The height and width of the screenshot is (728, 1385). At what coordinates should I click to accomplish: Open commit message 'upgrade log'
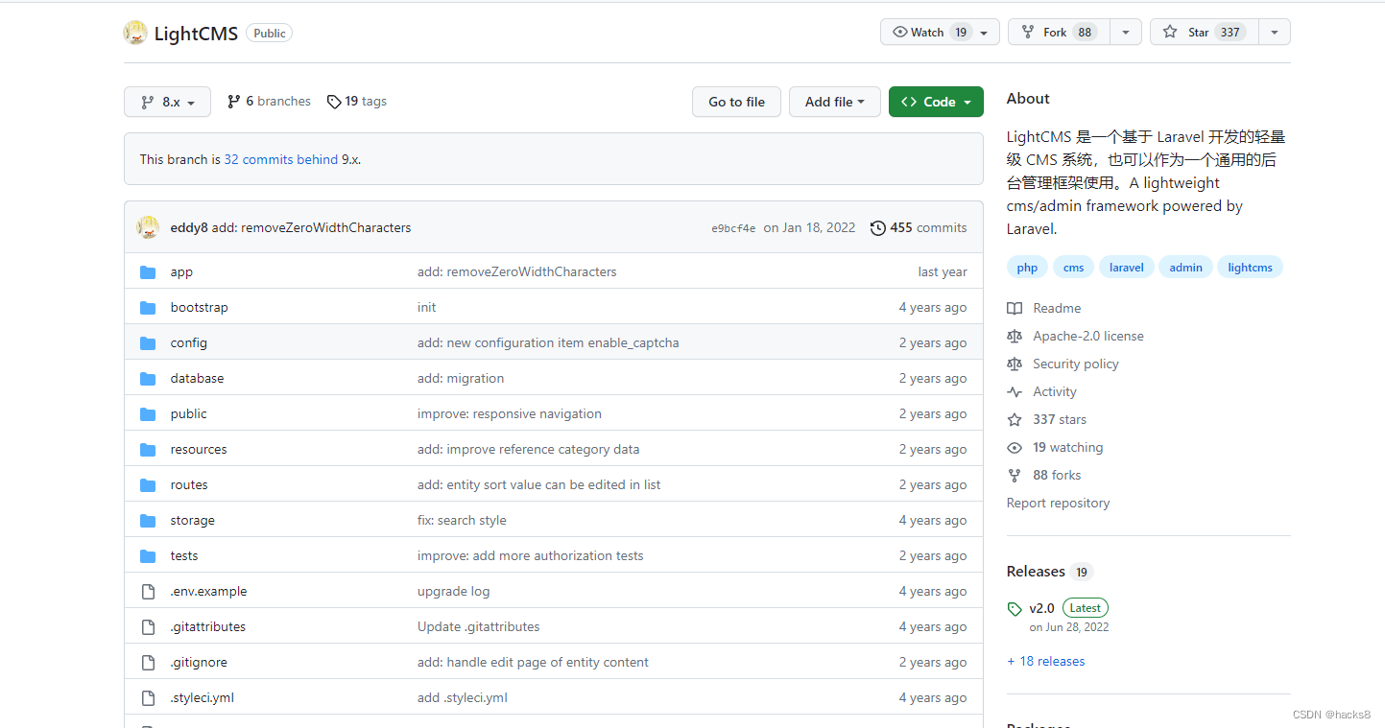454,591
